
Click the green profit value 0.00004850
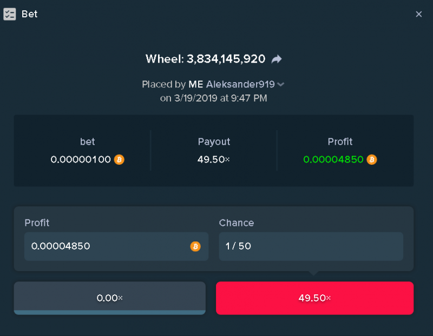(333, 159)
